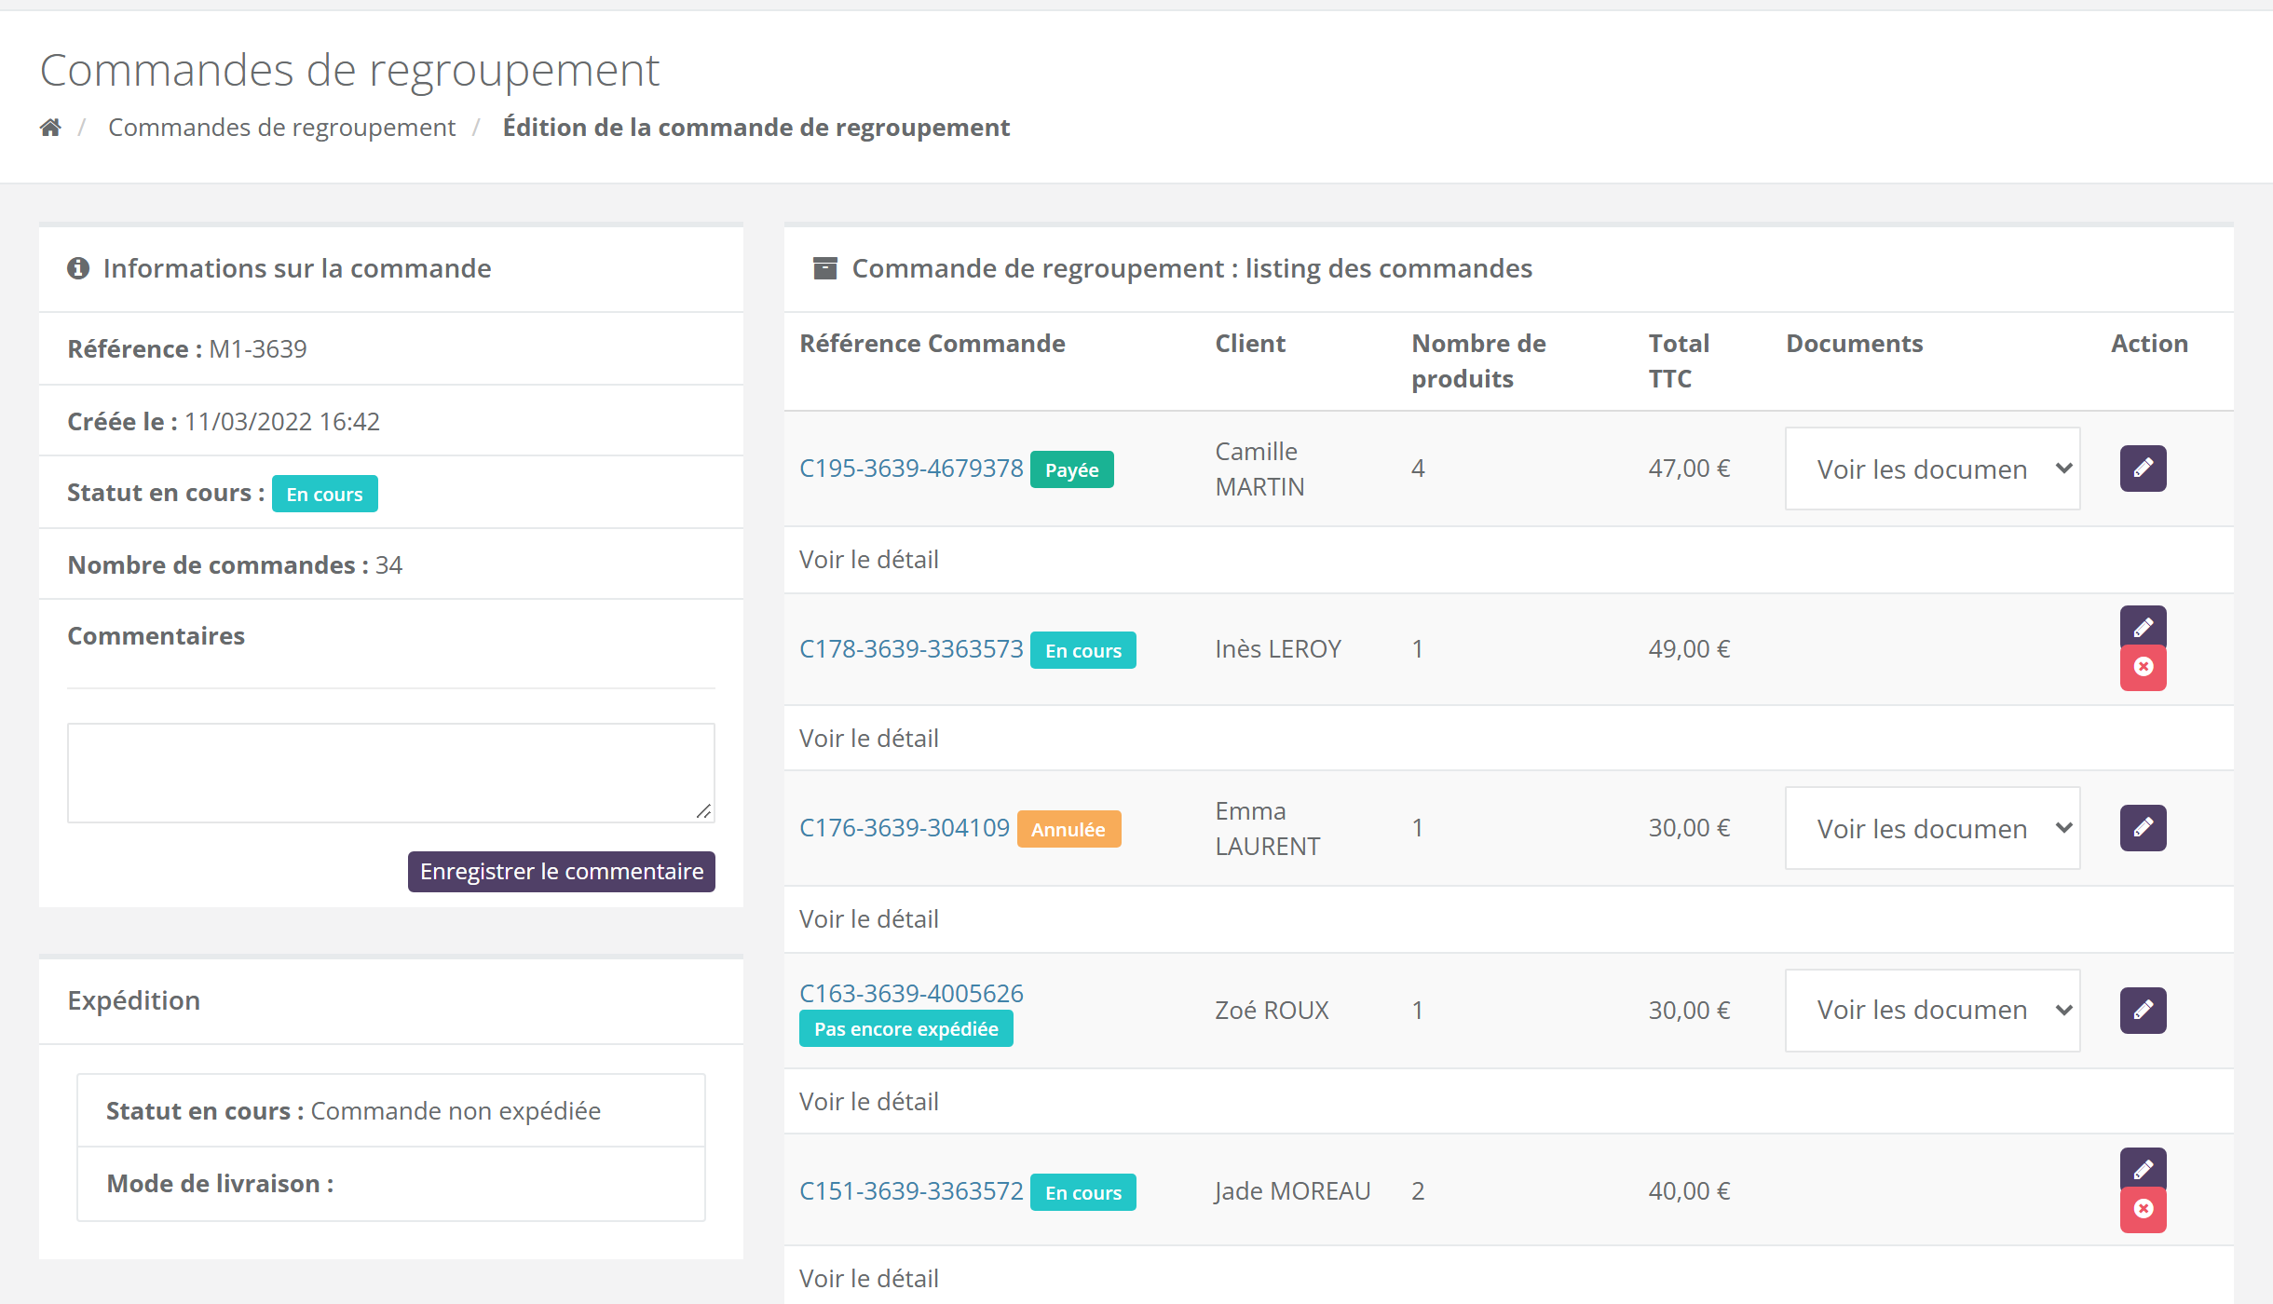2273x1304 pixels.
Task: Click the info icon beside Informations sur la commande
Action: (78, 268)
